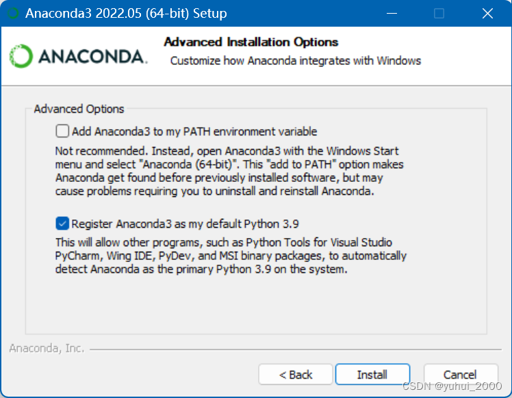Screen dimensions: 512x398
Task: Click the ANACONDA wordmark text
Action: point(92,57)
